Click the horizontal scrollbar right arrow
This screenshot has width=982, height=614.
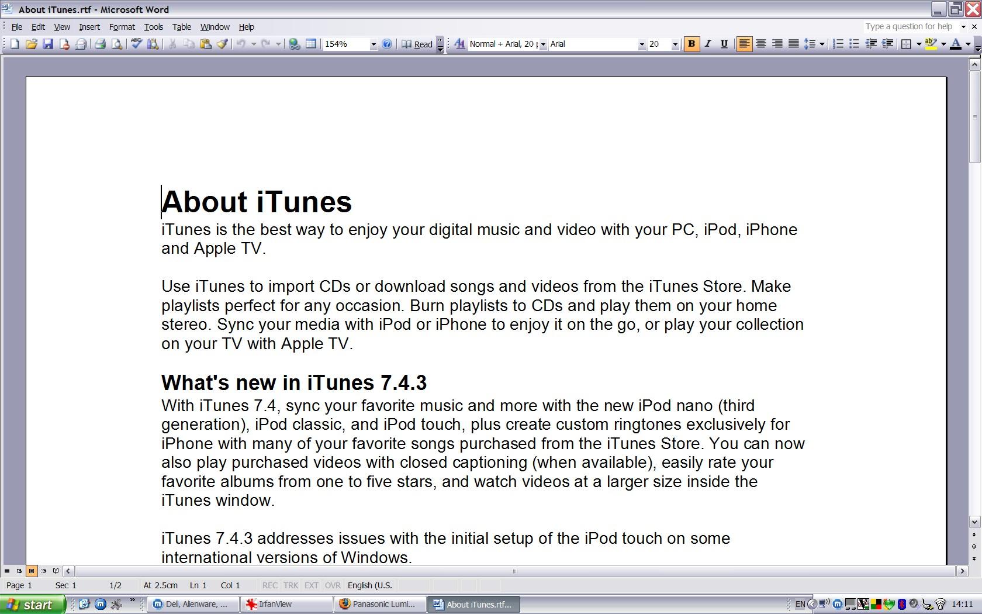point(962,571)
